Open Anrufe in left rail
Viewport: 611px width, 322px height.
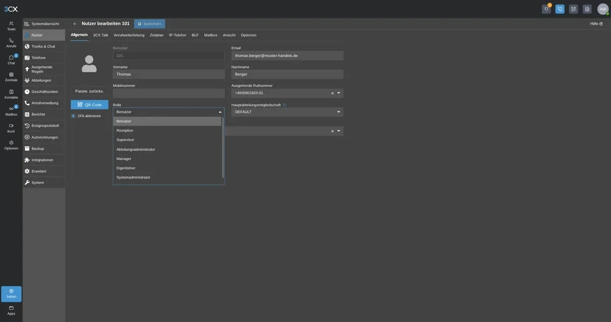coord(11,43)
